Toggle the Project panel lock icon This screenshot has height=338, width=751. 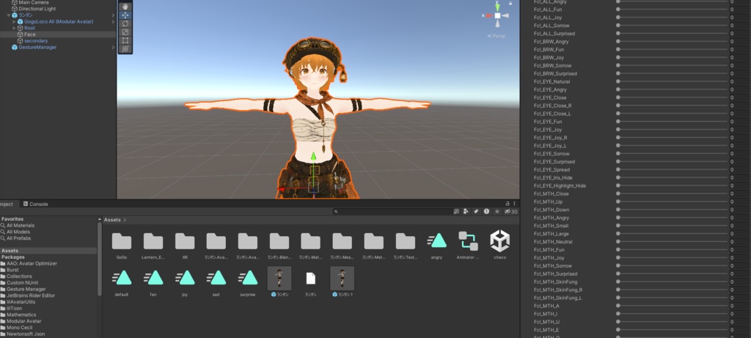point(508,204)
